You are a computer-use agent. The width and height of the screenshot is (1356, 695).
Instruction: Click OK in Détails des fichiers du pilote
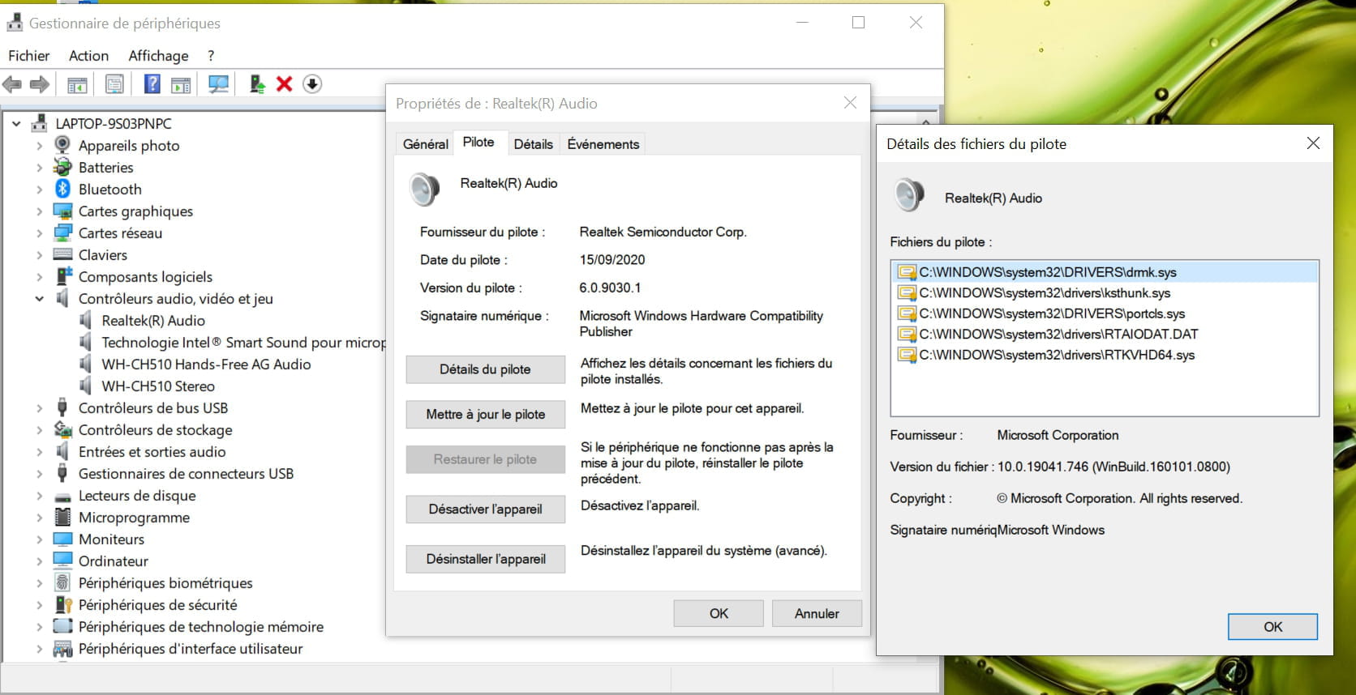[1272, 626]
